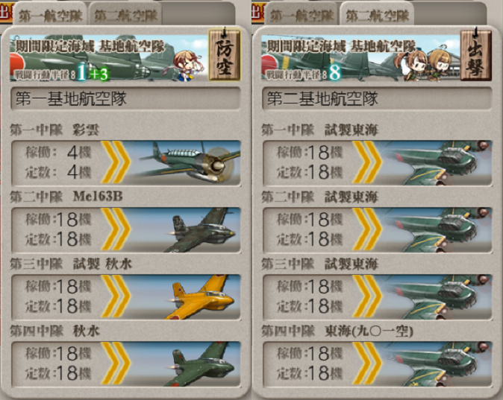Click the yellow 試製 秋水 aircraft image
Screen dimensions: 503x400
(x=183, y=296)
